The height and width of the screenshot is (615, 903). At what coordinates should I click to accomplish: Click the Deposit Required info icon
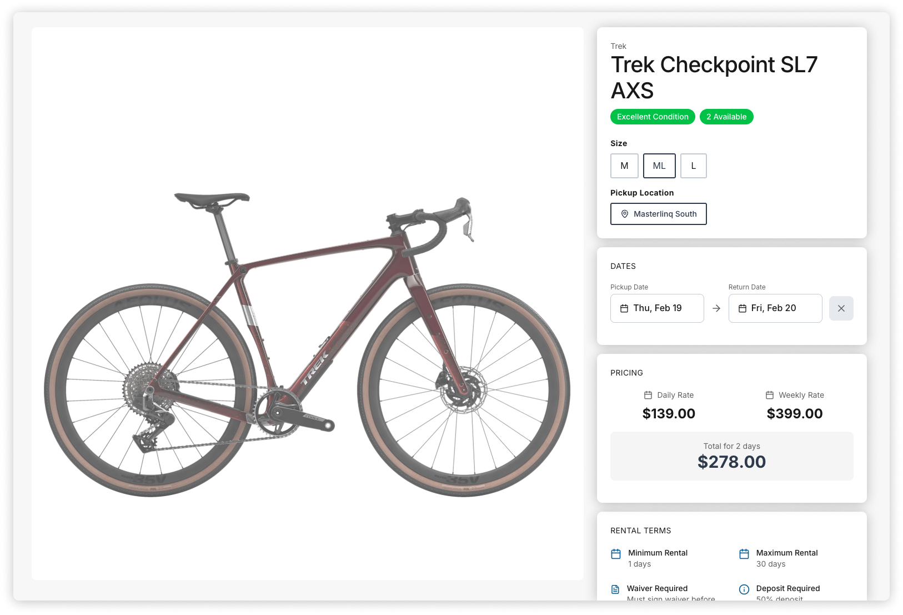tap(744, 589)
